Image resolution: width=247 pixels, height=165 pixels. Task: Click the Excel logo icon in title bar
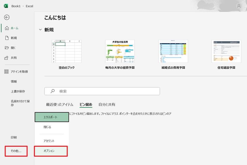click(x=6, y=6)
